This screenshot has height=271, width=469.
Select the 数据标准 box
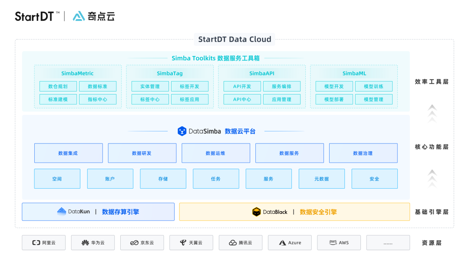(x=98, y=86)
